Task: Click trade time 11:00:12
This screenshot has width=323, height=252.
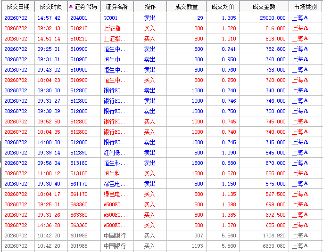Action: 49,173
